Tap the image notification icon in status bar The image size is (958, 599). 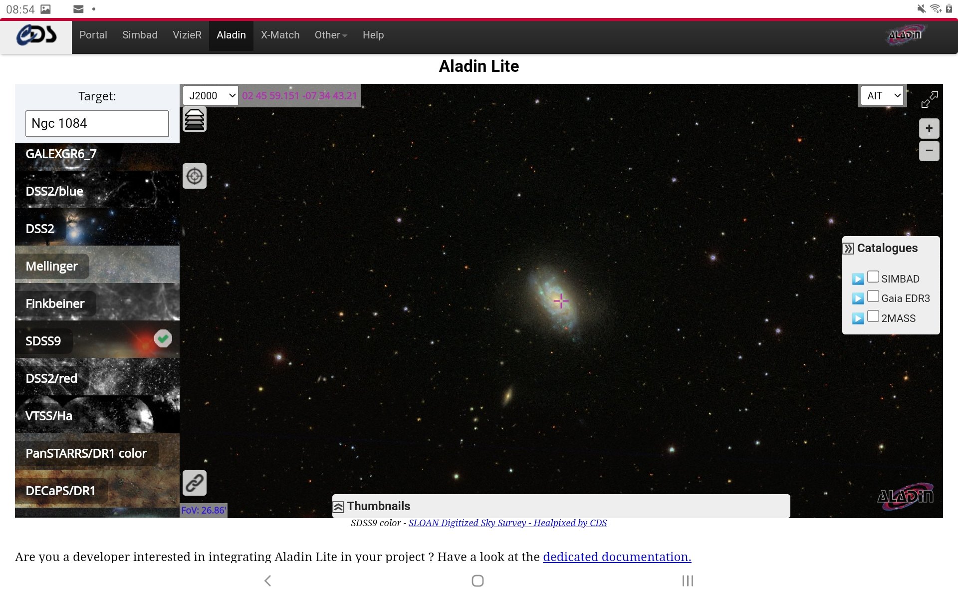point(45,9)
